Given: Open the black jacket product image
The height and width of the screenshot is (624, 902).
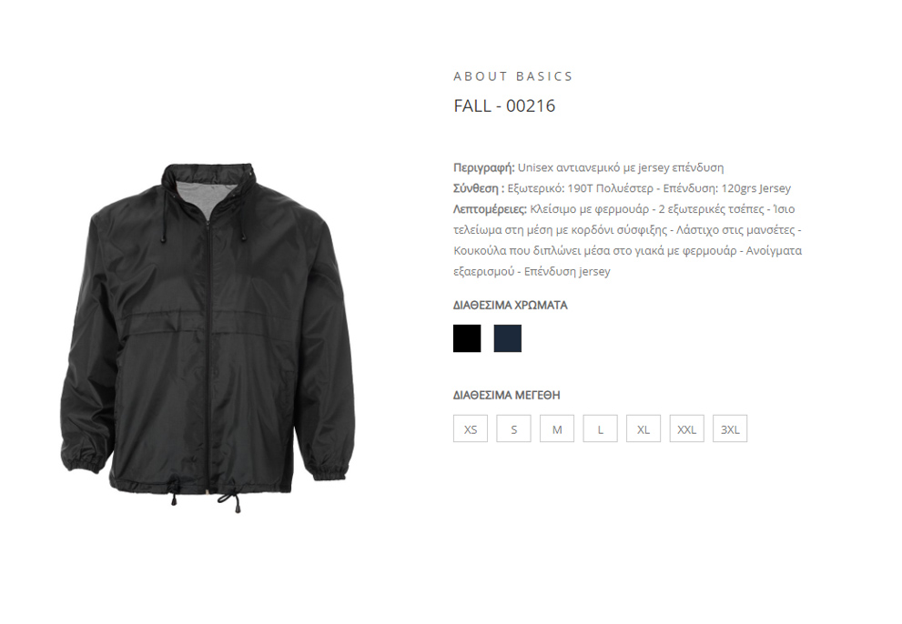Looking at the screenshot, I should click(x=208, y=337).
